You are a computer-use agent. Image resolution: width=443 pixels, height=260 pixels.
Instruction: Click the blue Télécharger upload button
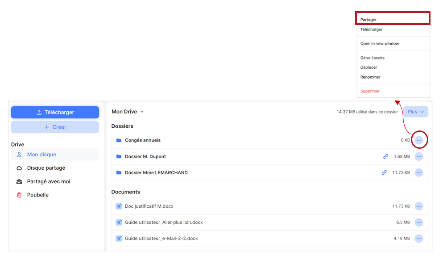55,112
